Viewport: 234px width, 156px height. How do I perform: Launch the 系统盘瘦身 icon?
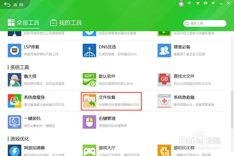[15, 101]
